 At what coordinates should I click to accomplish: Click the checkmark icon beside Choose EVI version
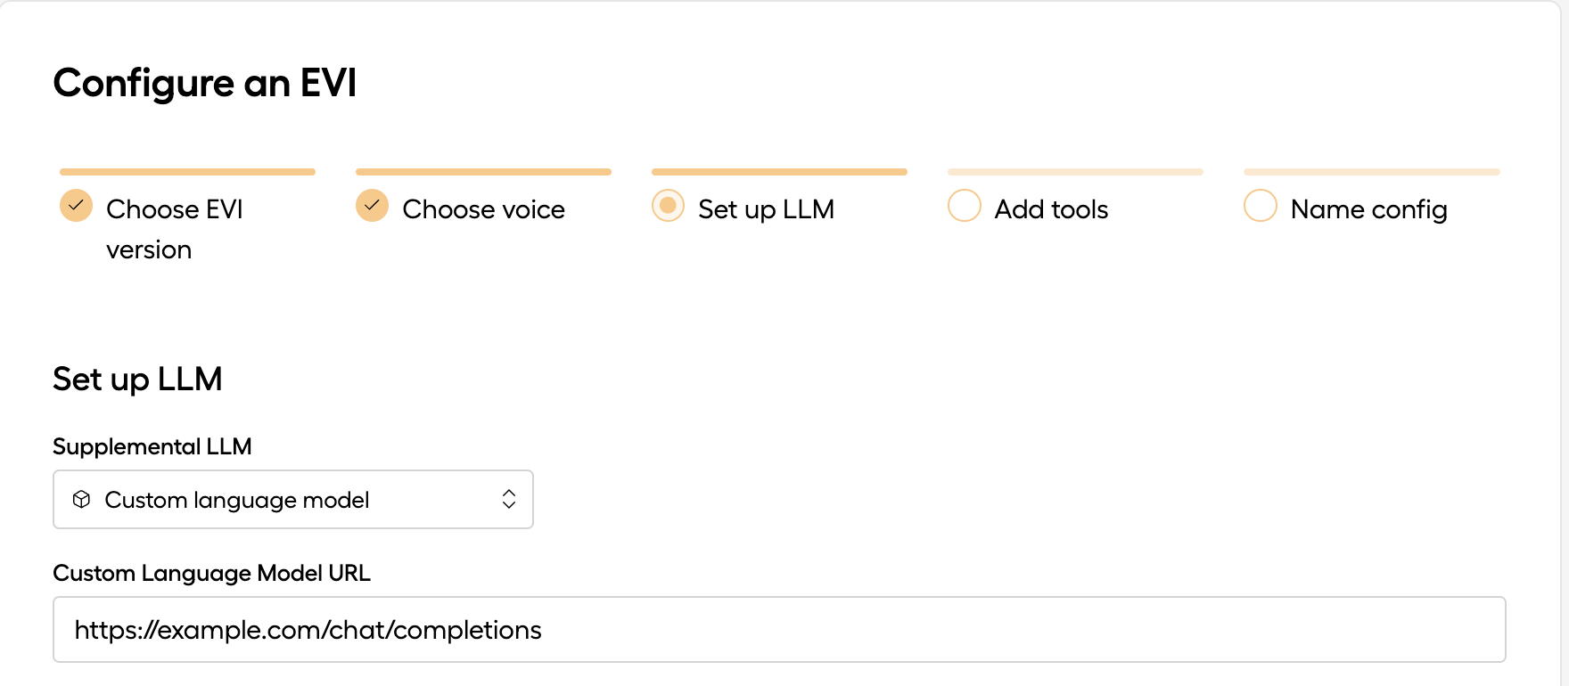tap(76, 205)
